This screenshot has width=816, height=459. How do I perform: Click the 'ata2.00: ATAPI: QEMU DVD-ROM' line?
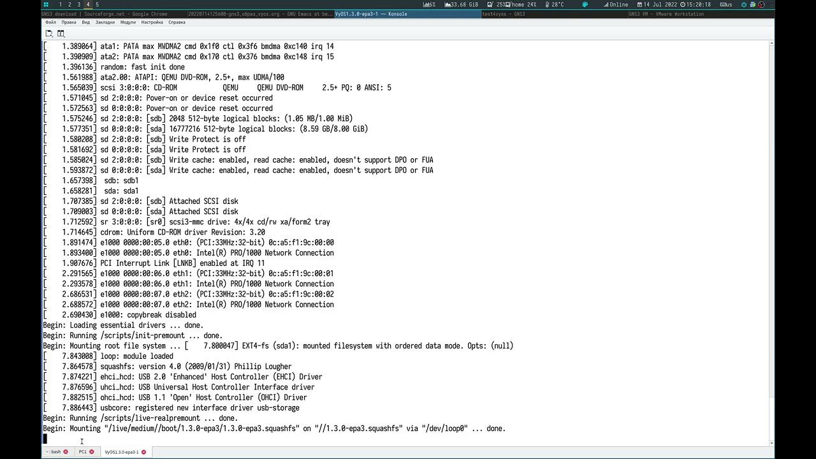point(163,77)
